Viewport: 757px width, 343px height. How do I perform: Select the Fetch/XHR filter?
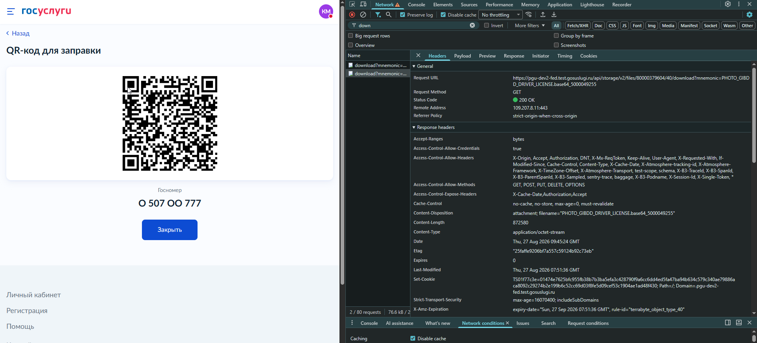point(578,26)
